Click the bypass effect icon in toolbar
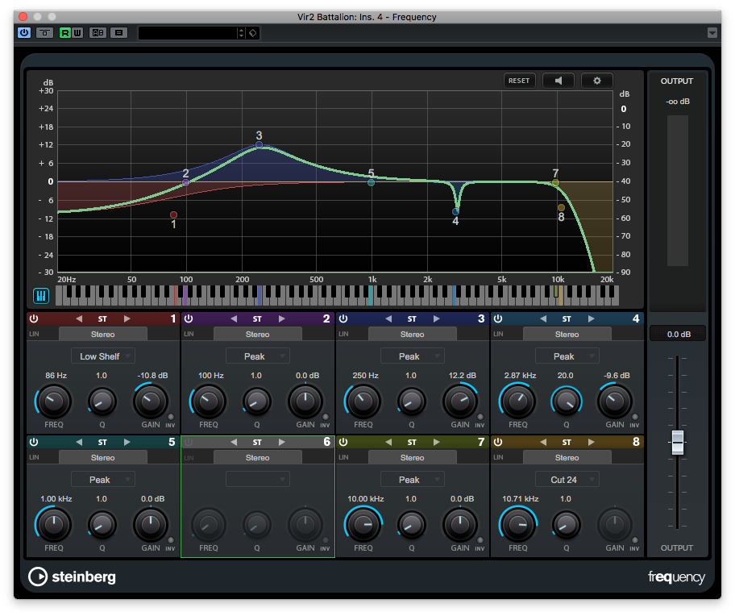 (44, 33)
